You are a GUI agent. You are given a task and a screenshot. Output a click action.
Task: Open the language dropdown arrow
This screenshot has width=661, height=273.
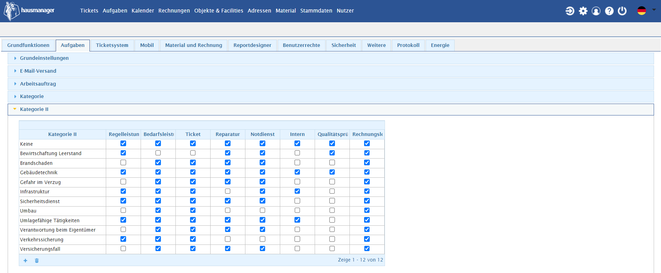[654, 10]
